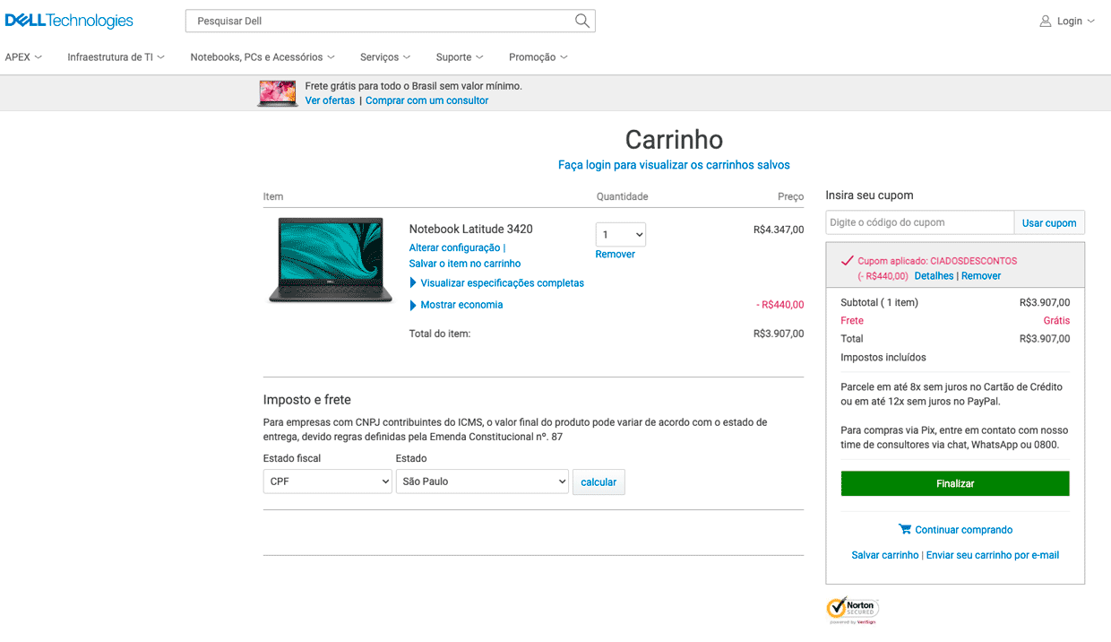The height and width of the screenshot is (642, 1111).
Task: Click the Ver ofertas link
Action: click(x=330, y=100)
